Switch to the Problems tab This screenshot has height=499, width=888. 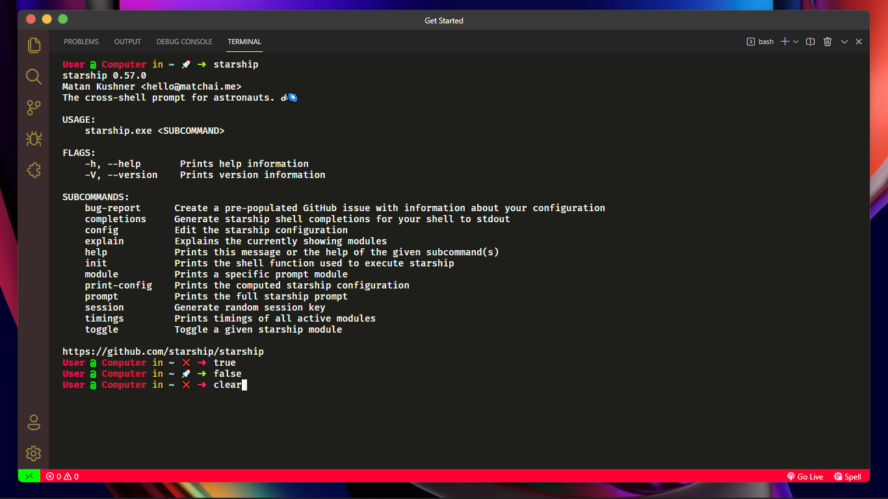(x=81, y=42)
